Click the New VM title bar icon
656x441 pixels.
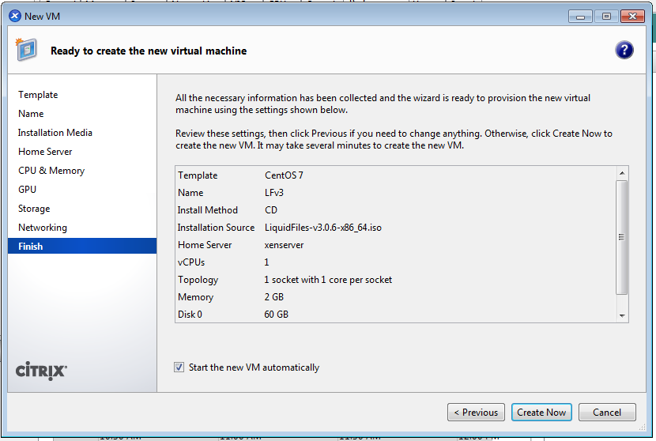click(x=14, y=16)
